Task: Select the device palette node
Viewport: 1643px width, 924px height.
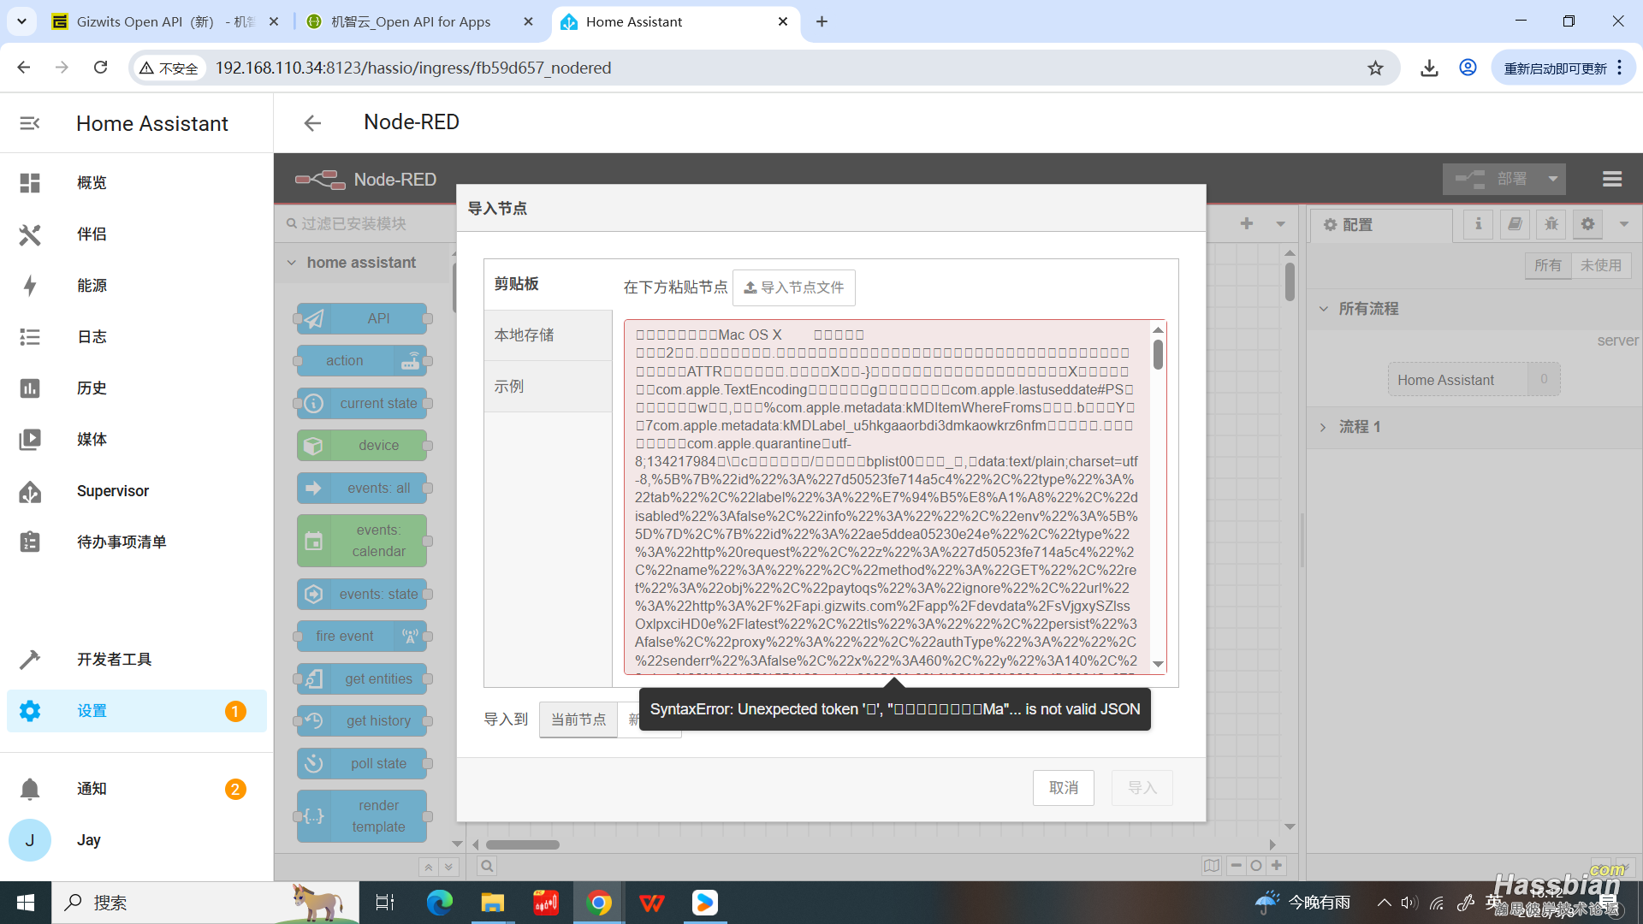Action: [362, 446]
